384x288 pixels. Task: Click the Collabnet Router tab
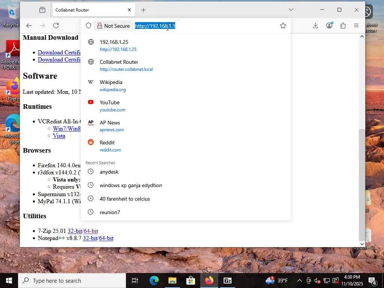[x=94, y=10]
